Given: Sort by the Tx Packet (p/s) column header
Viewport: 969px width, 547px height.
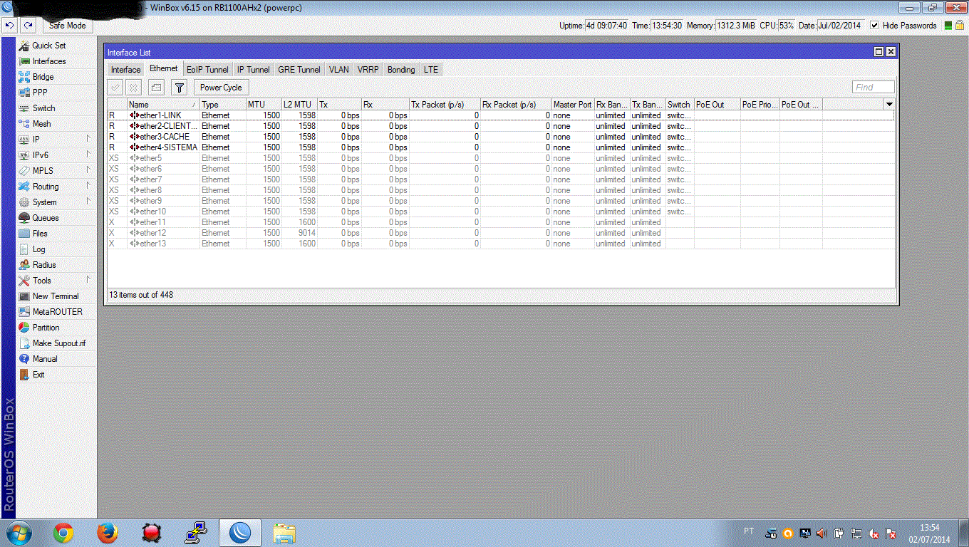Looking at the screenshot, I should (445, 105).
